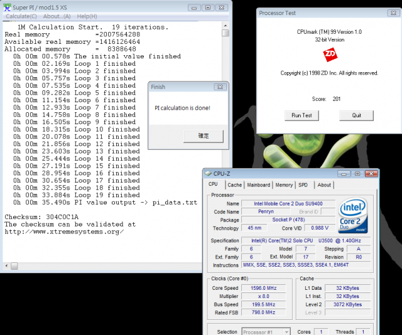Click the Multiplier value 'x 8.0'
This screenshot has width=402, height=335.
tap(264, 296)
